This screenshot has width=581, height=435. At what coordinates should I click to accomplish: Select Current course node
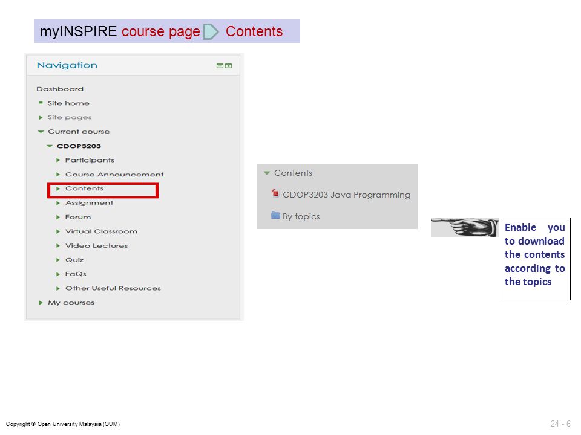click(79, 132)
